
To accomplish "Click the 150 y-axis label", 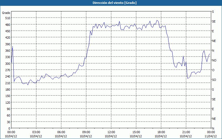I will click(x=8, y=96).
